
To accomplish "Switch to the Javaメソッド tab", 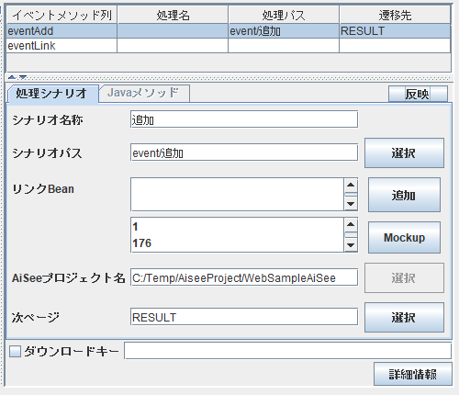I will point(143,93).
